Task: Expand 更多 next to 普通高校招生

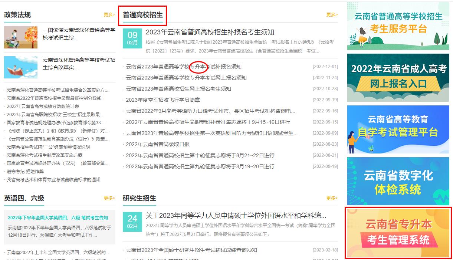Action: point(332,15)
